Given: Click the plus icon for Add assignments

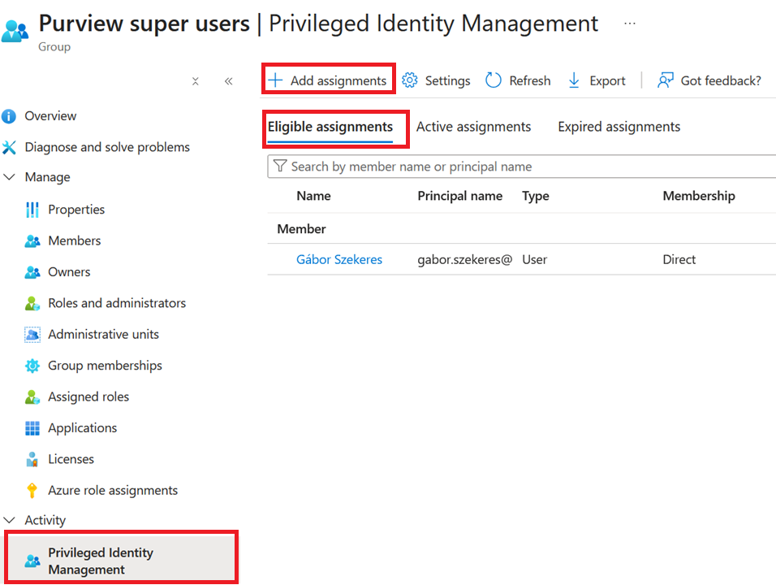Looking at the screenshot, I should [275, 80].
